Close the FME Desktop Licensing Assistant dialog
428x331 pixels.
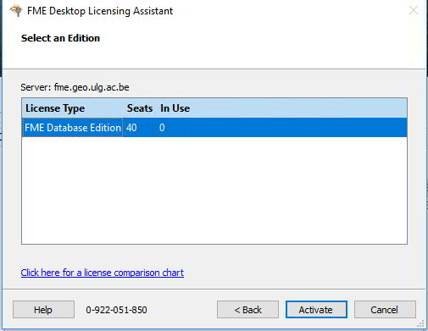pos(414,10)
